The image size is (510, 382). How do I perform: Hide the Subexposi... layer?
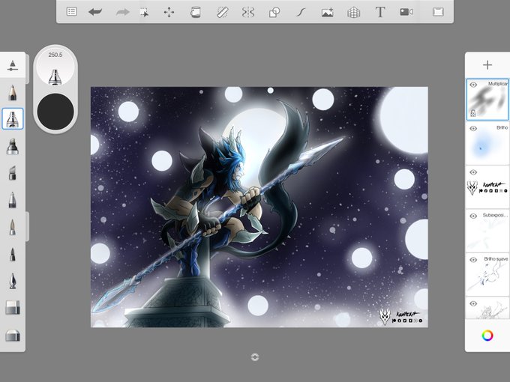pos(473,216)
